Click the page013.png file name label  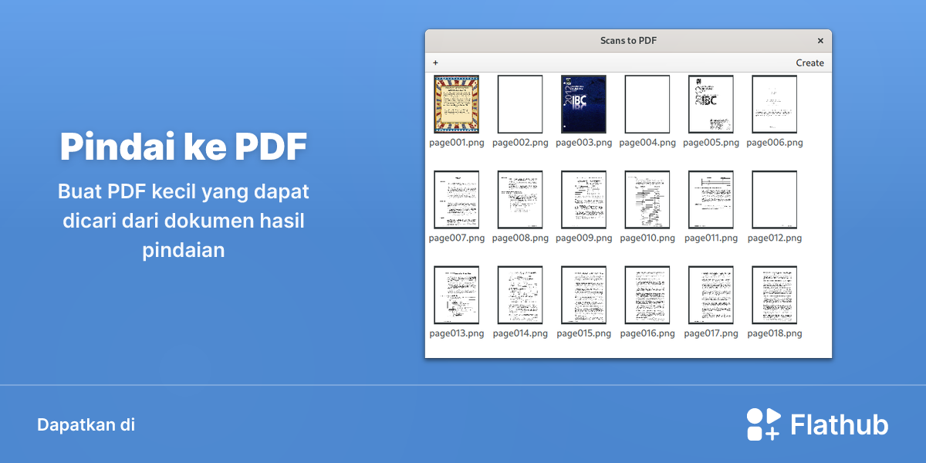point(457,334)
